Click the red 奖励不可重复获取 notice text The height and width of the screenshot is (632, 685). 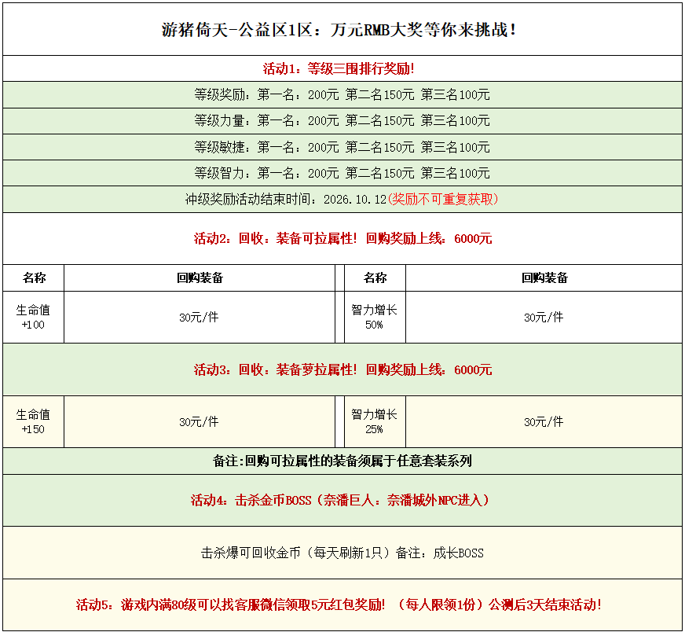[x=443, y=200]
